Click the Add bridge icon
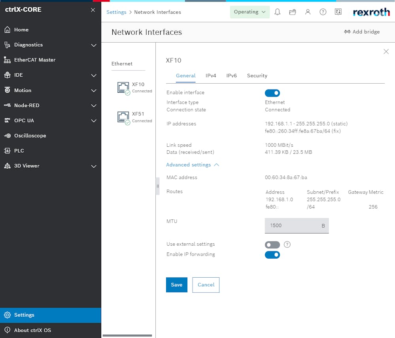 click(347, 32)
